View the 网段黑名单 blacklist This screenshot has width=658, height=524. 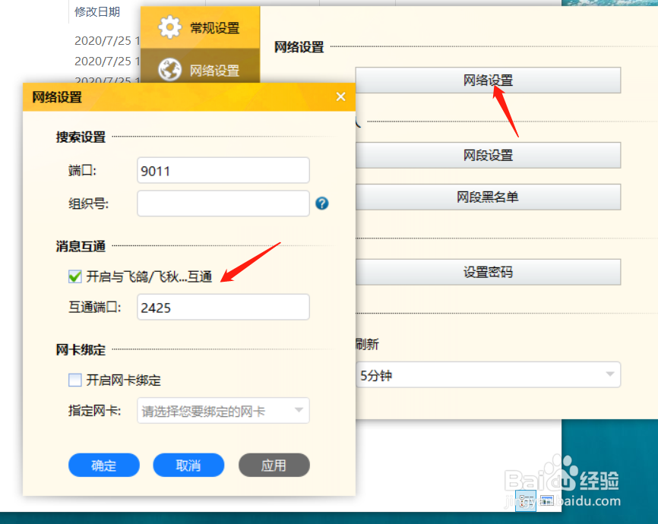point(489,197)
